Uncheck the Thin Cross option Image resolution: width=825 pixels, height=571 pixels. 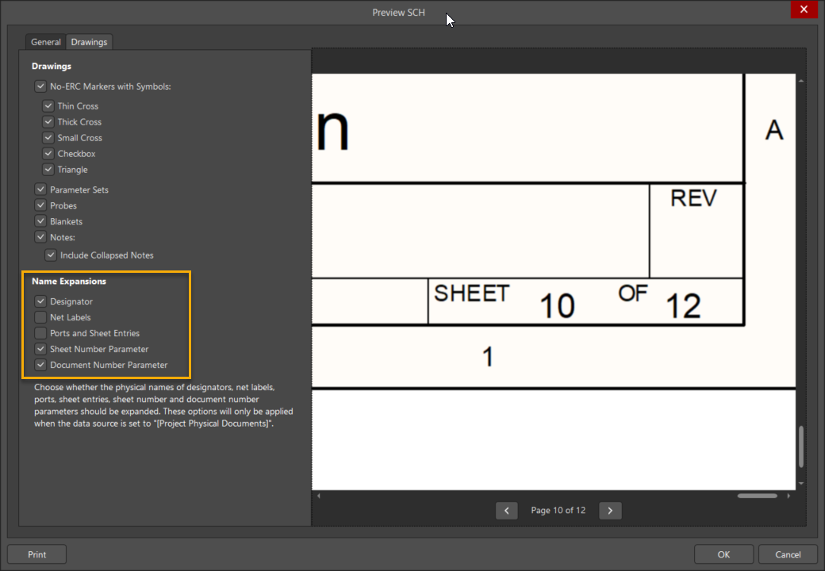click(48, 105)
